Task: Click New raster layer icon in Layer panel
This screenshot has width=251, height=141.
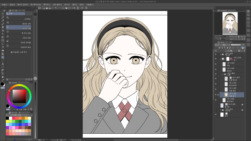Action: [x=226, y=51]
